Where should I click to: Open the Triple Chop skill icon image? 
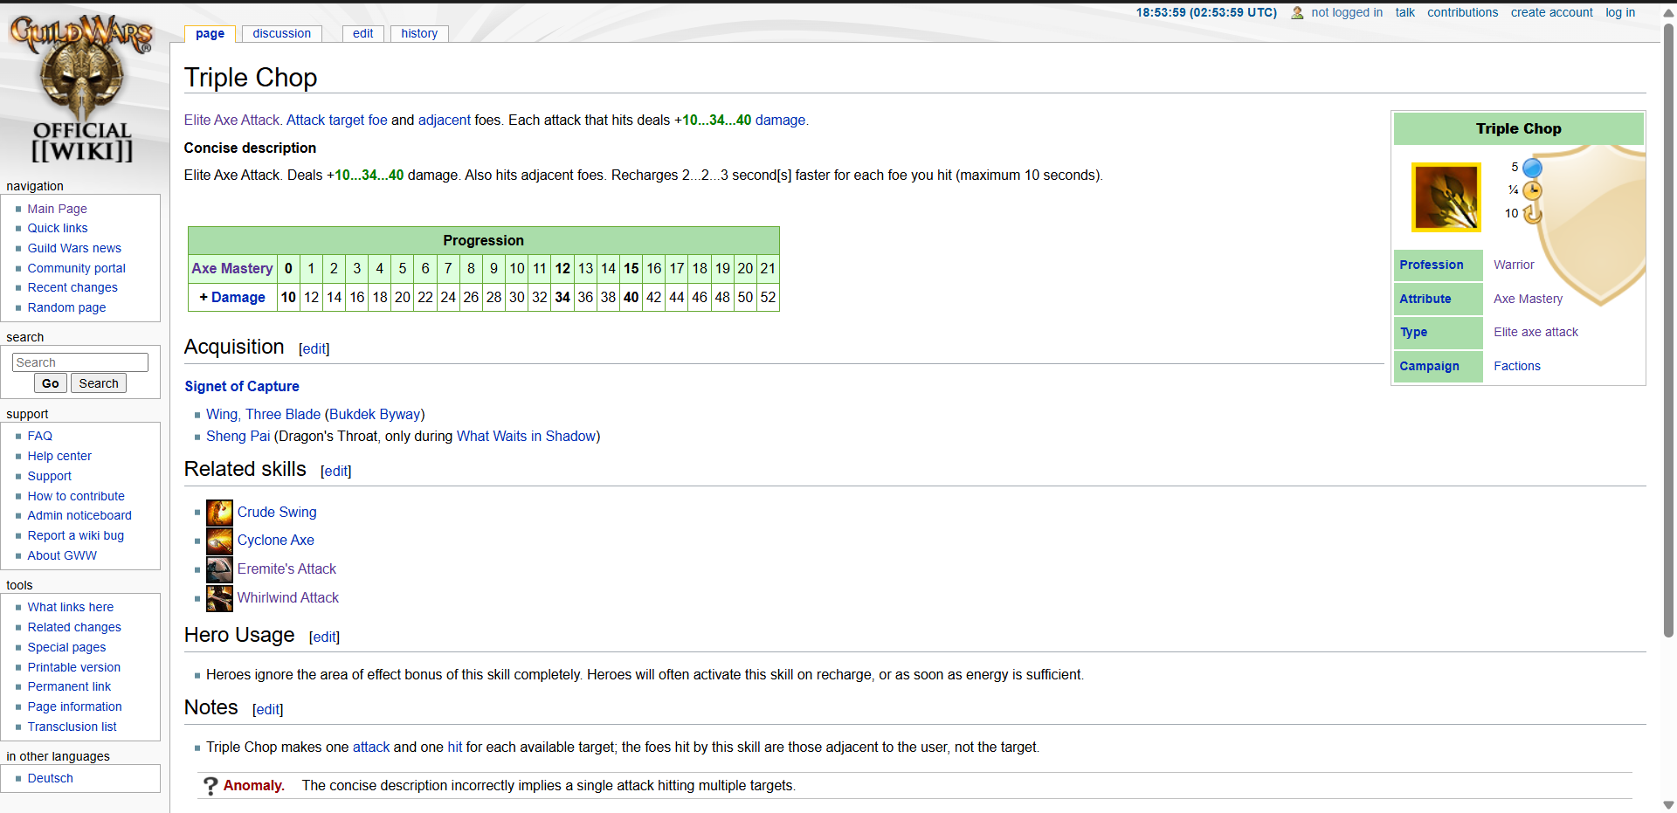point(1446,197)
